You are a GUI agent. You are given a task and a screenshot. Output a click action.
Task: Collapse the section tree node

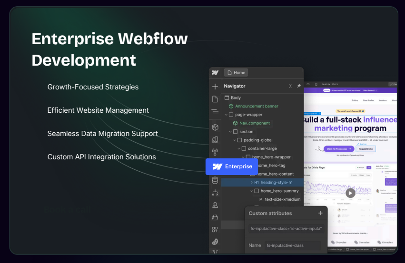tap(230, 132)
